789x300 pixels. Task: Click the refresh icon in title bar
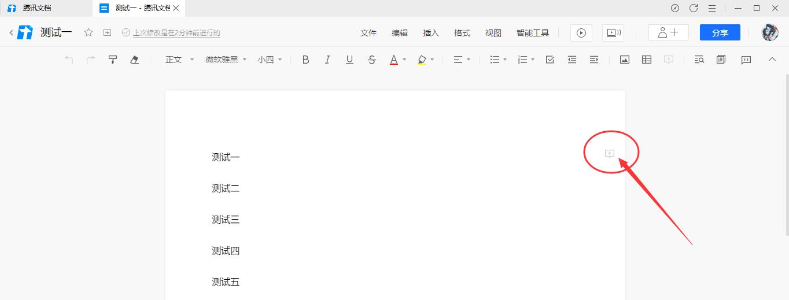pyautogui.click(x=694, y=8)
